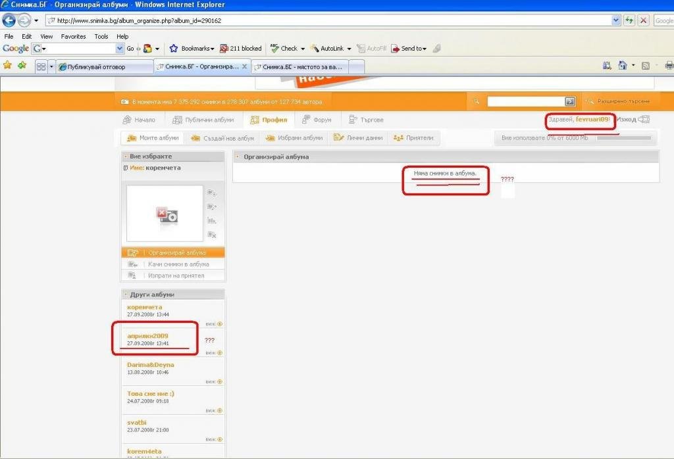Click the address bar URL field
The width and height of the screenshot is (674, 459).
tap(329, 20)
